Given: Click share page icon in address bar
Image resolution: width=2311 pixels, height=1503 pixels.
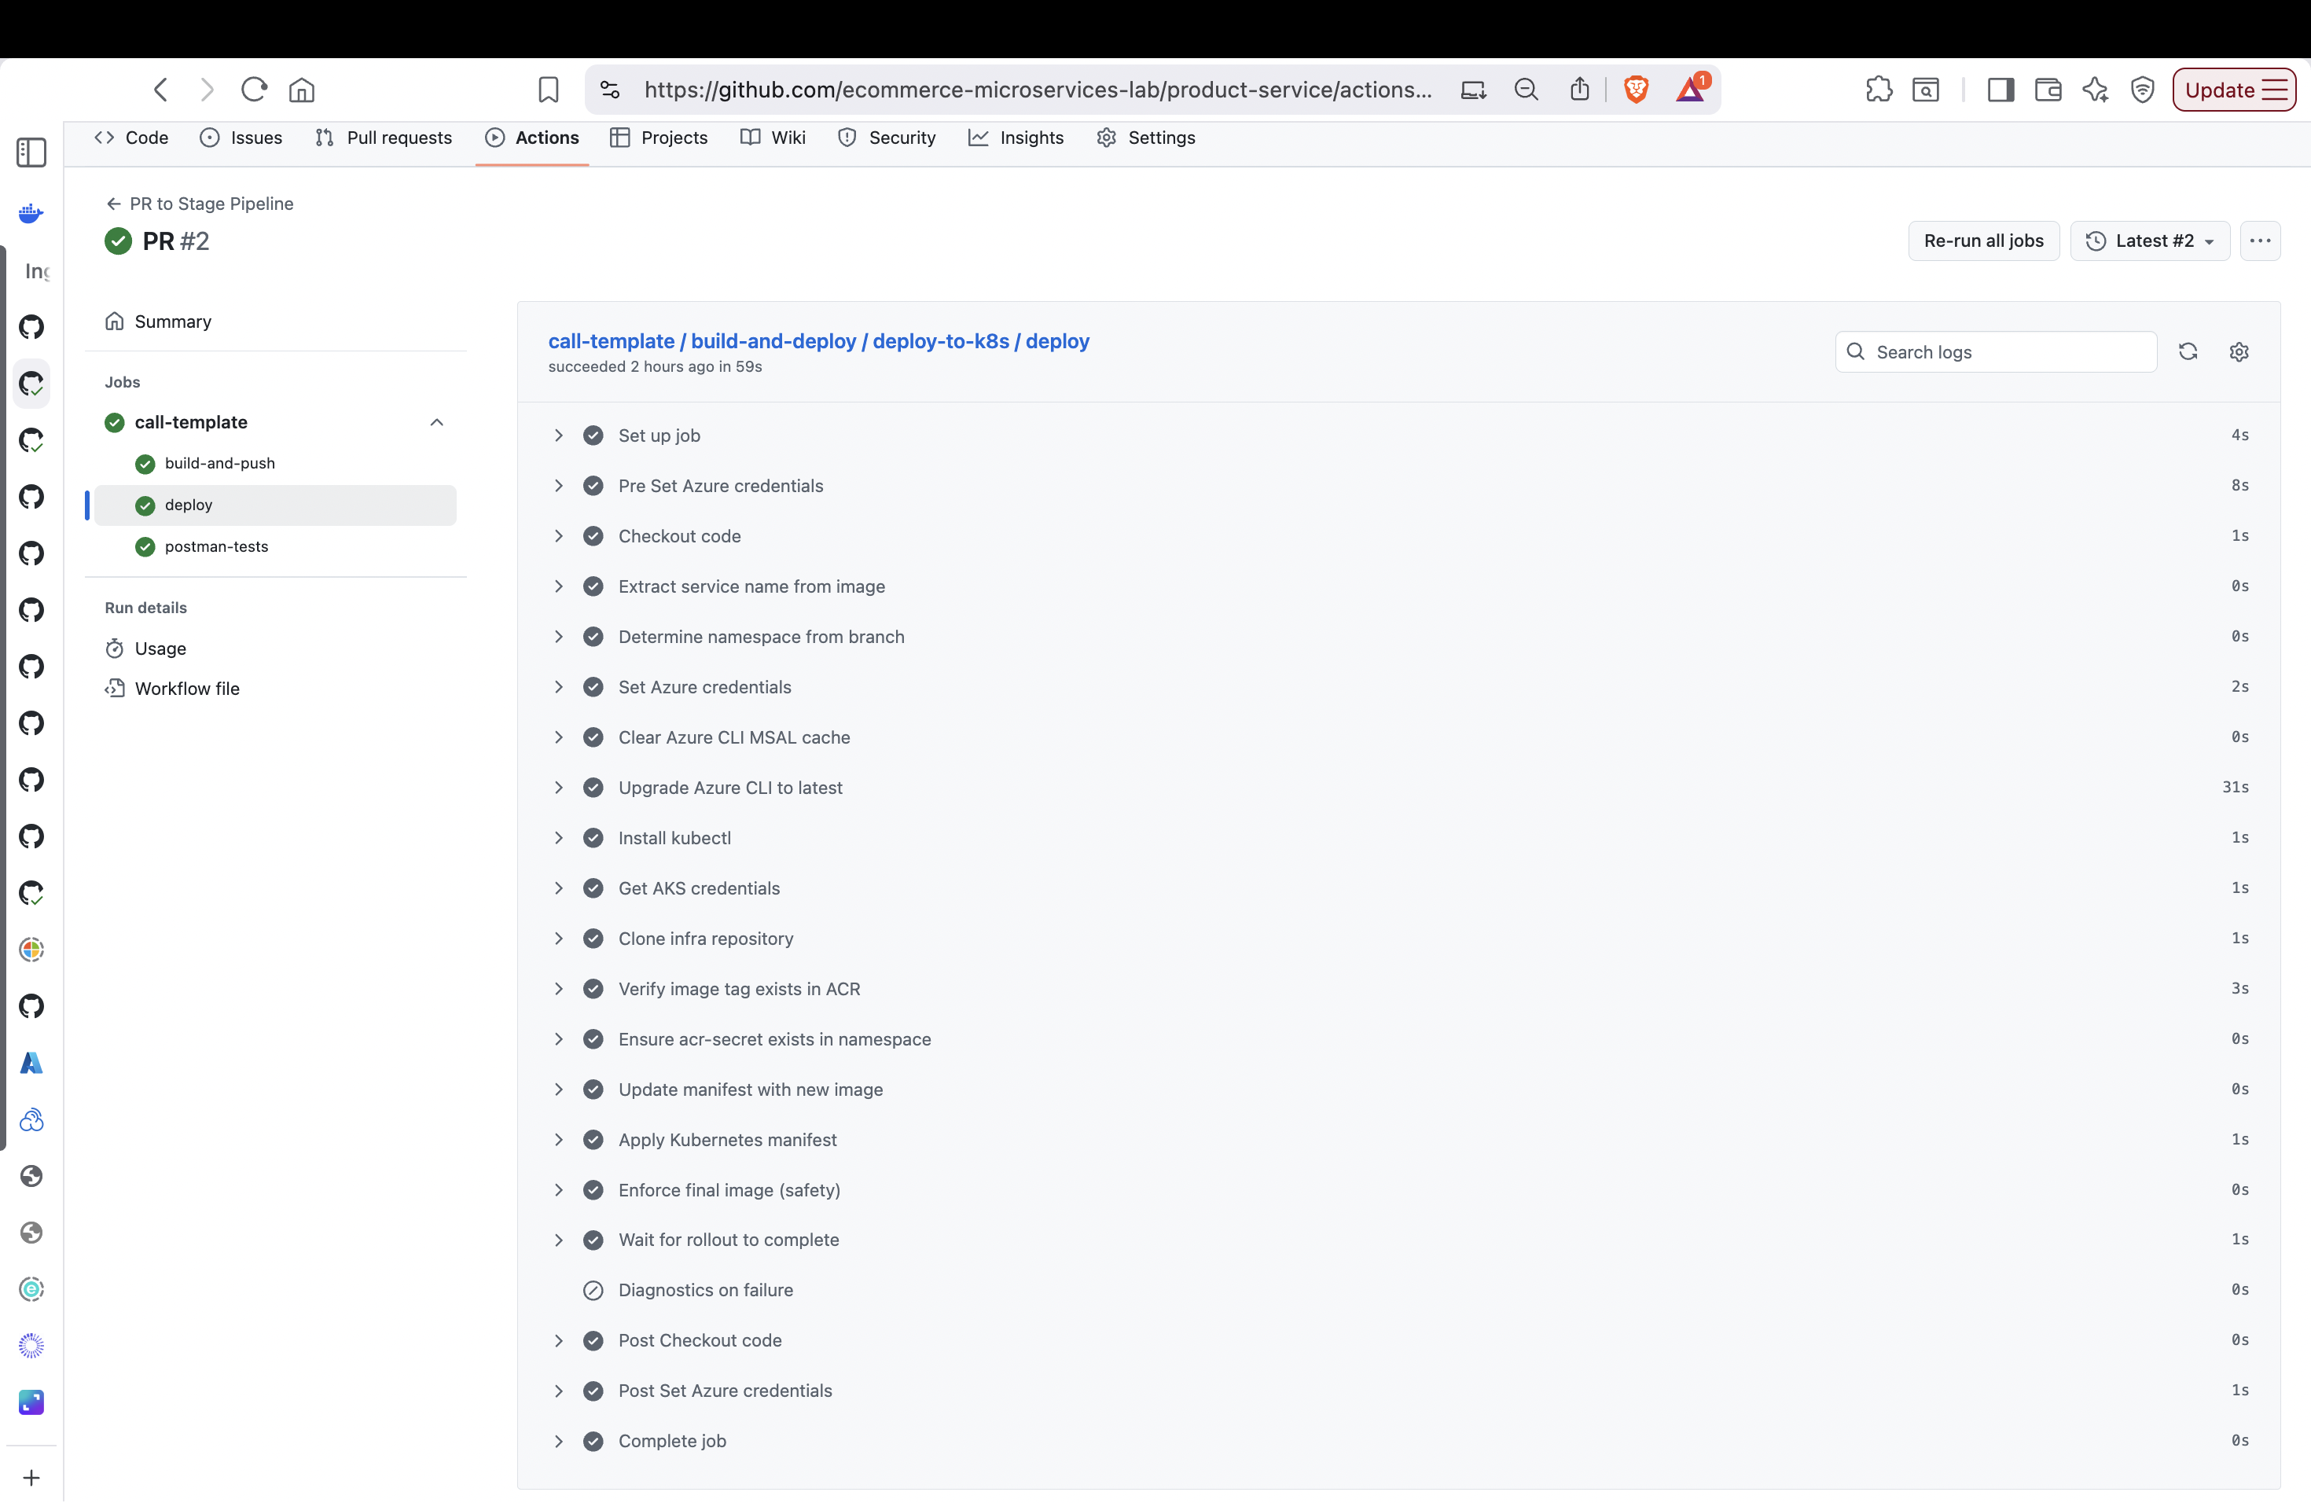Looking at the screenshot, I should pos(1580,90).
